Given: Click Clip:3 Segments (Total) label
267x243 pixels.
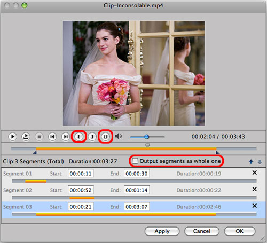Looking at the screenshot, I should pos(33,161).
